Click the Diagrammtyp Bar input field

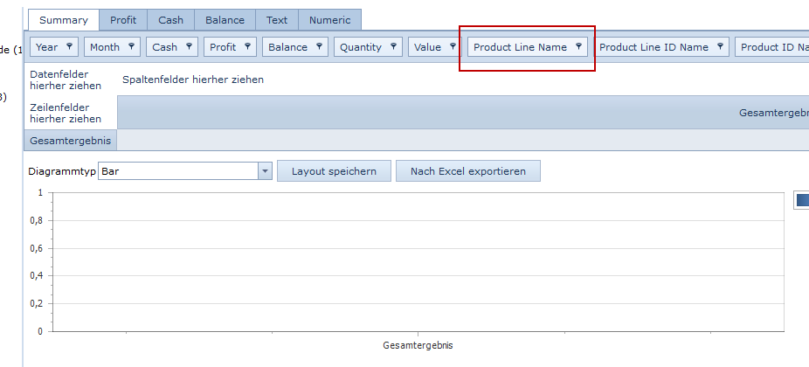[x=178, y=171]
